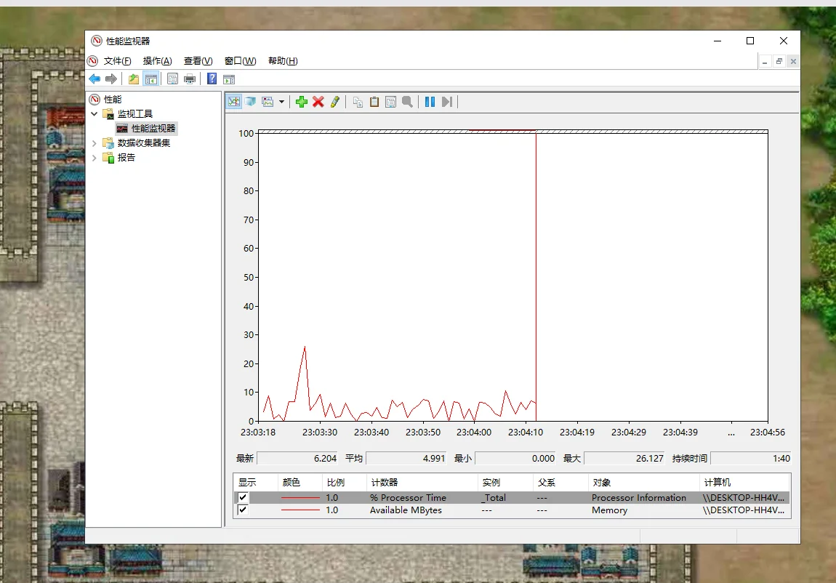Image resolution: width=836 pixels, height=583 pixels.
Task: Open the 操作(A) menu
Action: (x=157, y=61)
